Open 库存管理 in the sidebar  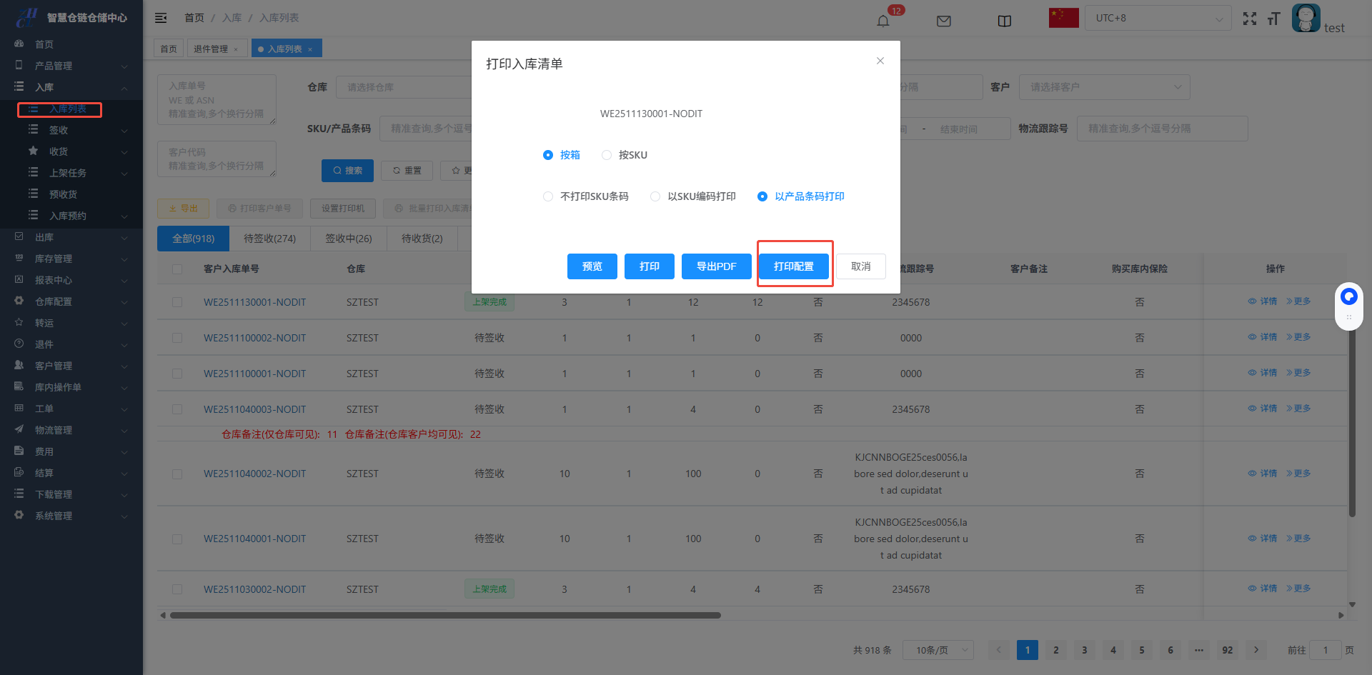[71, 259]
